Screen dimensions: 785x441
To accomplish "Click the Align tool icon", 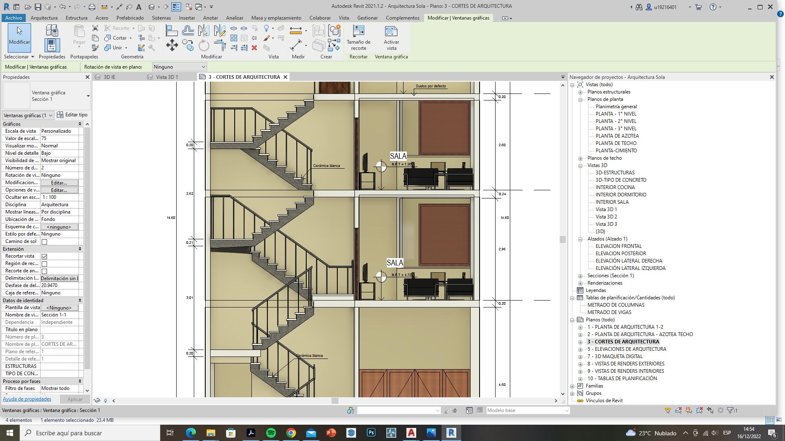I will click(172, 31).
